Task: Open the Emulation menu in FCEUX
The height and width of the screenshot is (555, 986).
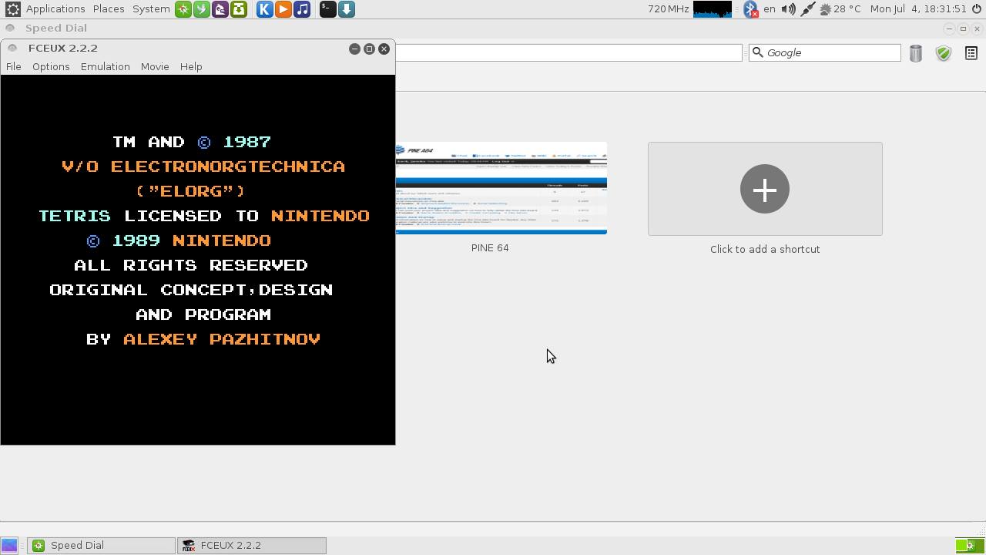Action: (x=105, y=67)
